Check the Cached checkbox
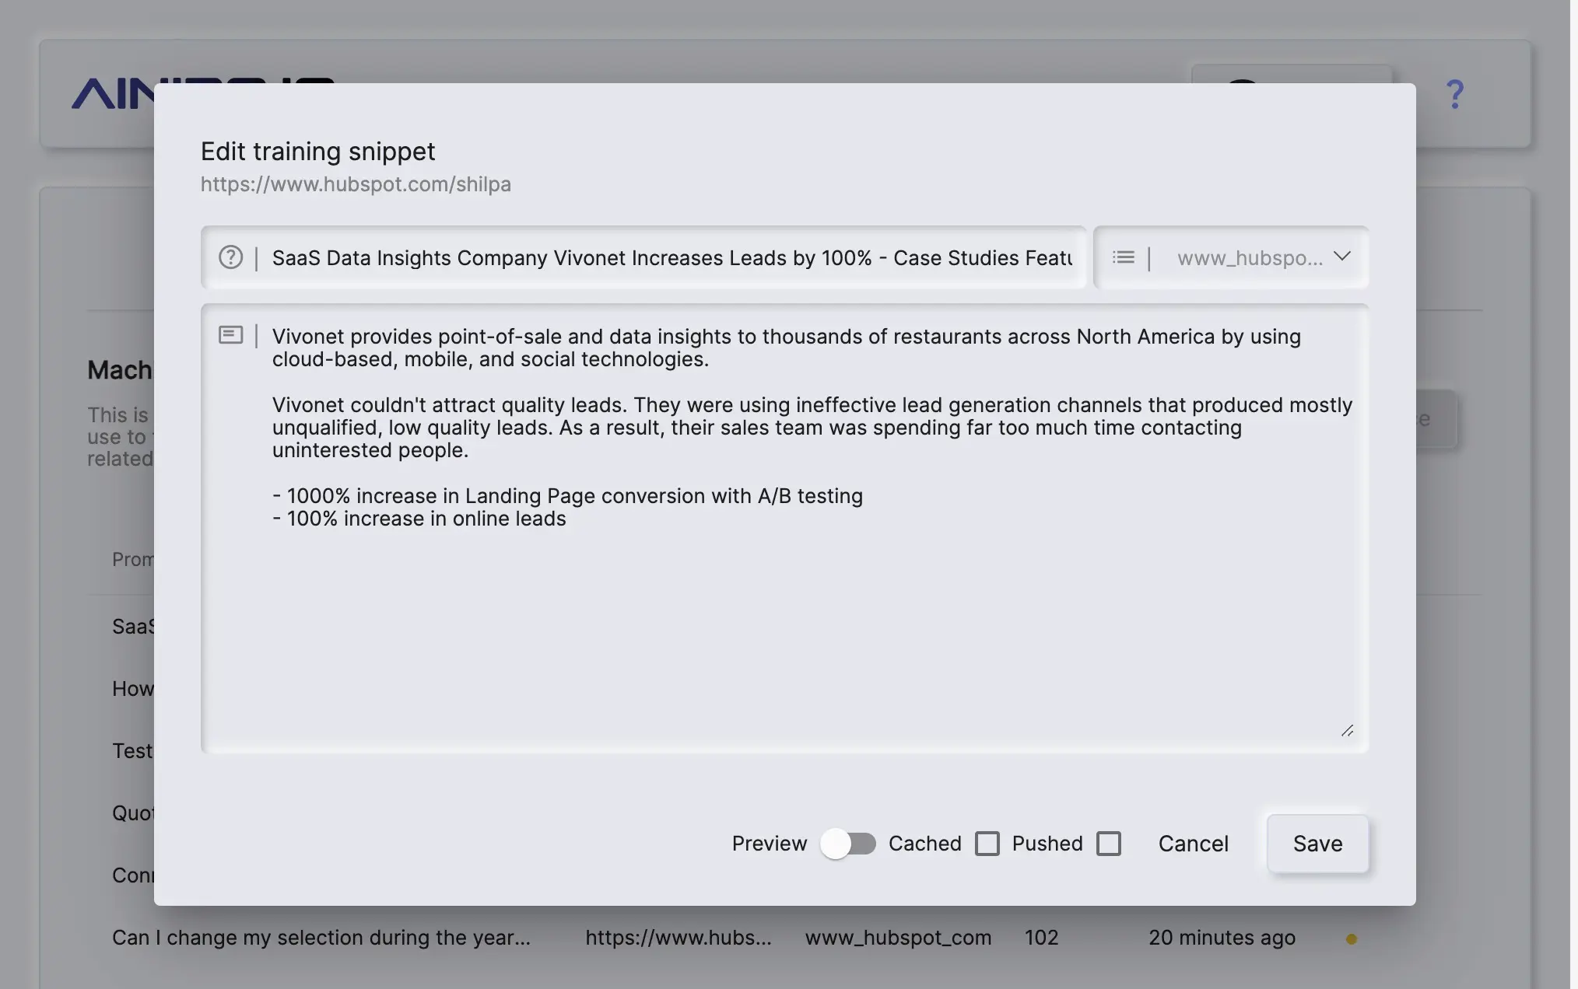 [x=987, y=844]
